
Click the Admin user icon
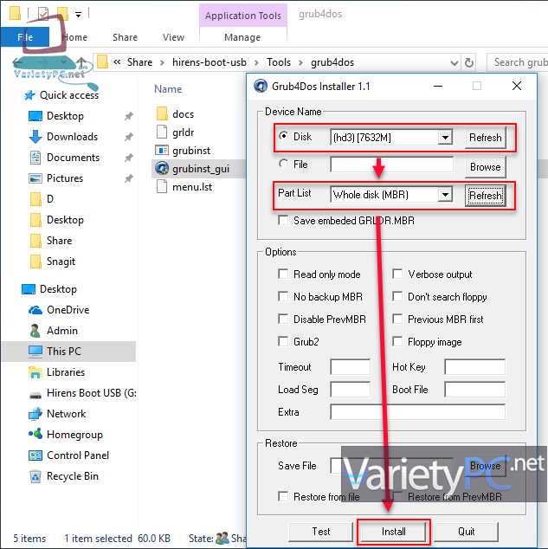coord(35,331)
